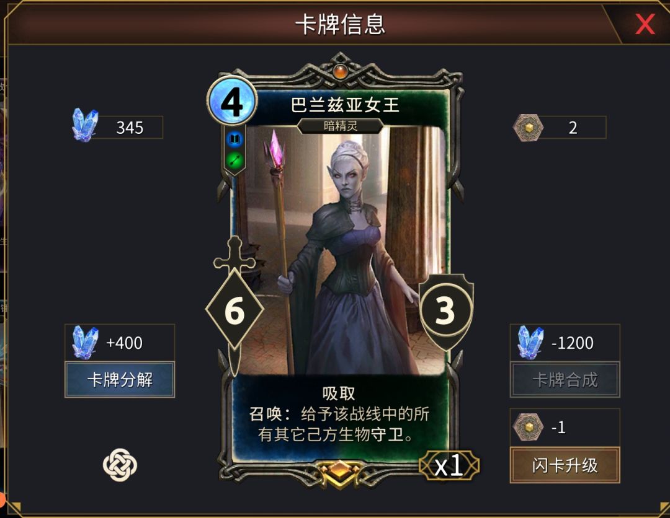Close the card info dialog with red X
Viewport: 670px width, 518px height.
pyautogui.click(x=645, y=24)
